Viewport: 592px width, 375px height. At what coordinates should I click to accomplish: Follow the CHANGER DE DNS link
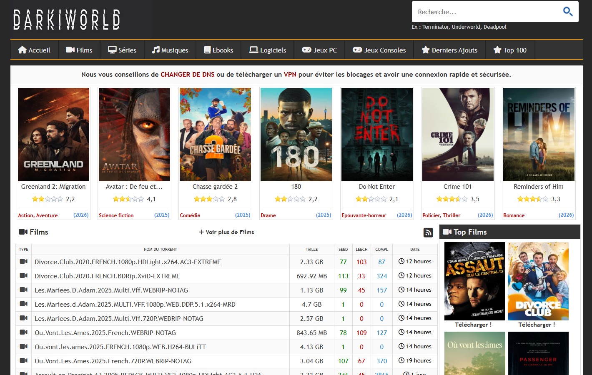(x=188, y=74)
